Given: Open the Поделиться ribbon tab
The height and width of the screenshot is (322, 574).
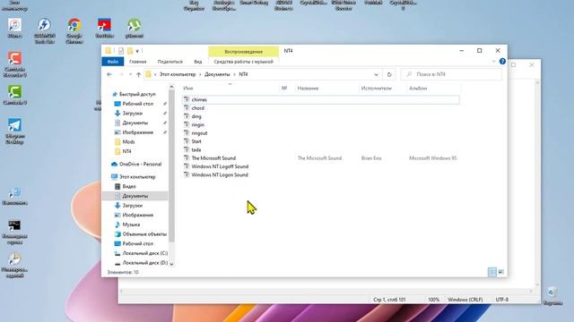Looking at the screenshot, I should 170,62.
